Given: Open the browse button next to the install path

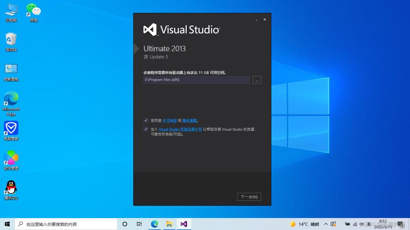Looking at the screenshot, I should [257, 80].
